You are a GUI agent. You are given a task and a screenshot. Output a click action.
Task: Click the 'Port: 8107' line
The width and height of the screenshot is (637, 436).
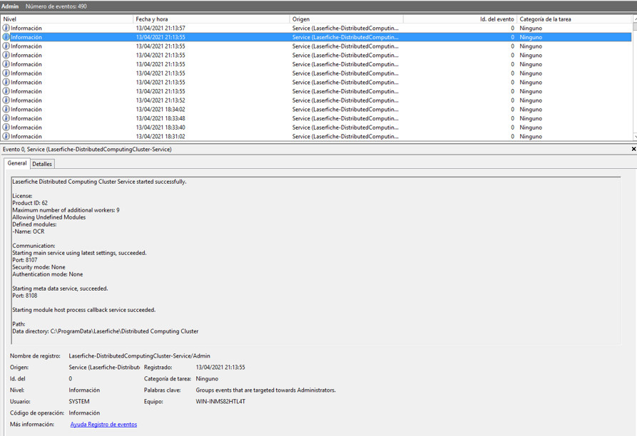coord(25,260)
